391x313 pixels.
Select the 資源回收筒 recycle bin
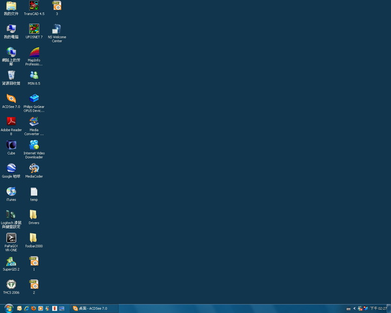pyautogui.click(x=11, y=78)
